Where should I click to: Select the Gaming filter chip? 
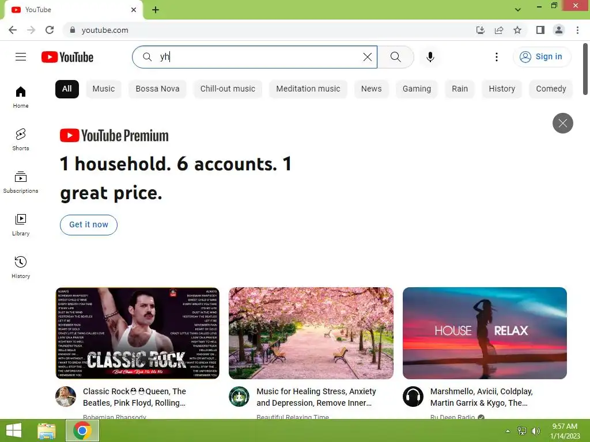pyautogui.click(x=417, y=89)
